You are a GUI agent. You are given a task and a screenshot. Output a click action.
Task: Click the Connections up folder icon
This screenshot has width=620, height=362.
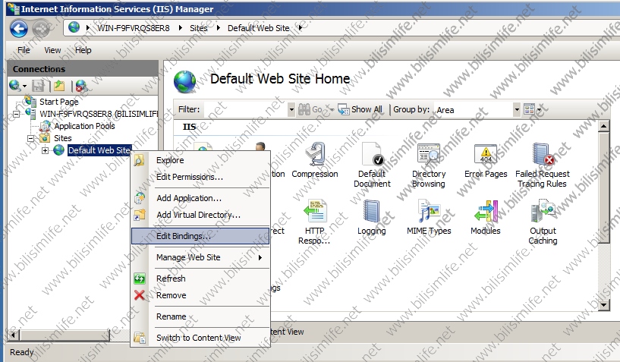click(59, 85)
